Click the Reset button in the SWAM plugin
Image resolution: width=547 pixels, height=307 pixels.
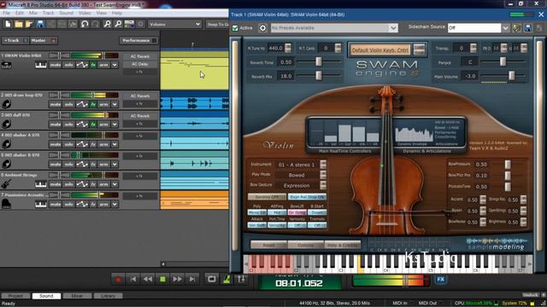(x=268, y=245)
